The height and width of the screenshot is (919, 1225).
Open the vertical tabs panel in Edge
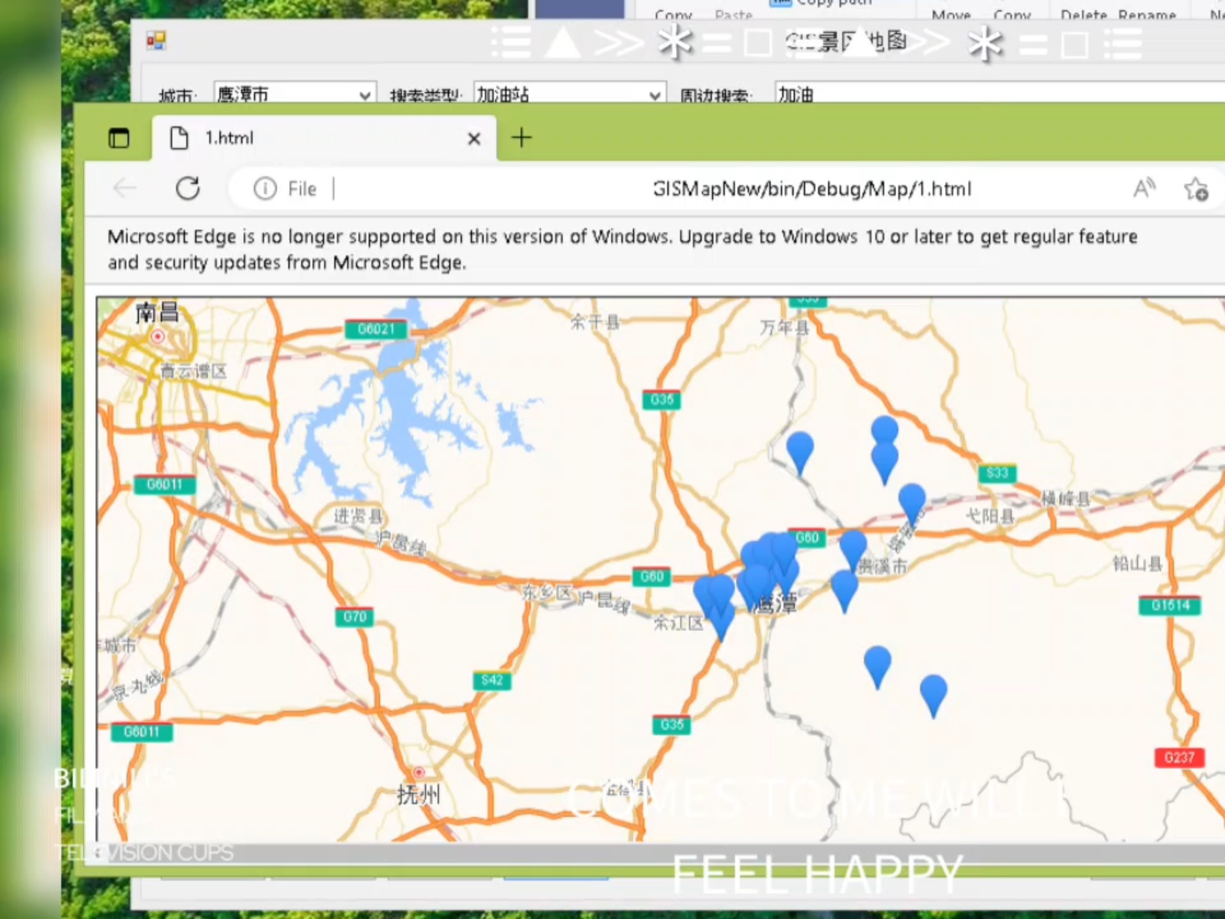coord(119,138)
